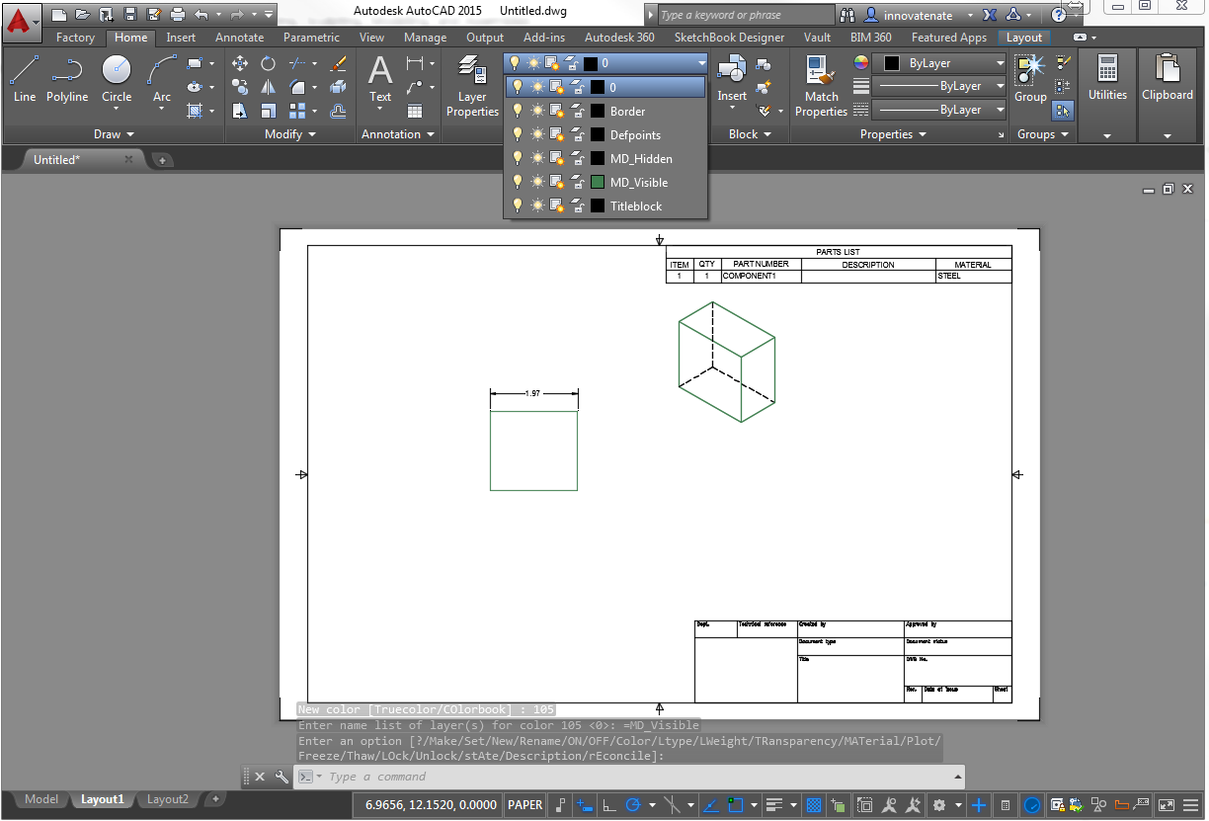Add a new layout with plus button
The height and width of the screenshot is (821, 1209).
tap(215, 799)
